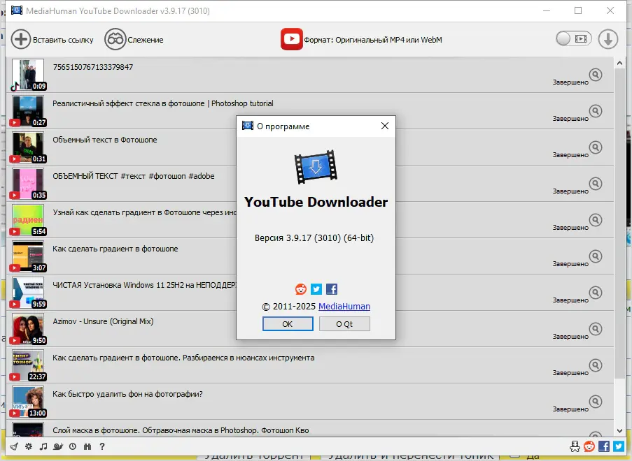Locate file for 3:07 Как сделать градиент

click(596, 256)
